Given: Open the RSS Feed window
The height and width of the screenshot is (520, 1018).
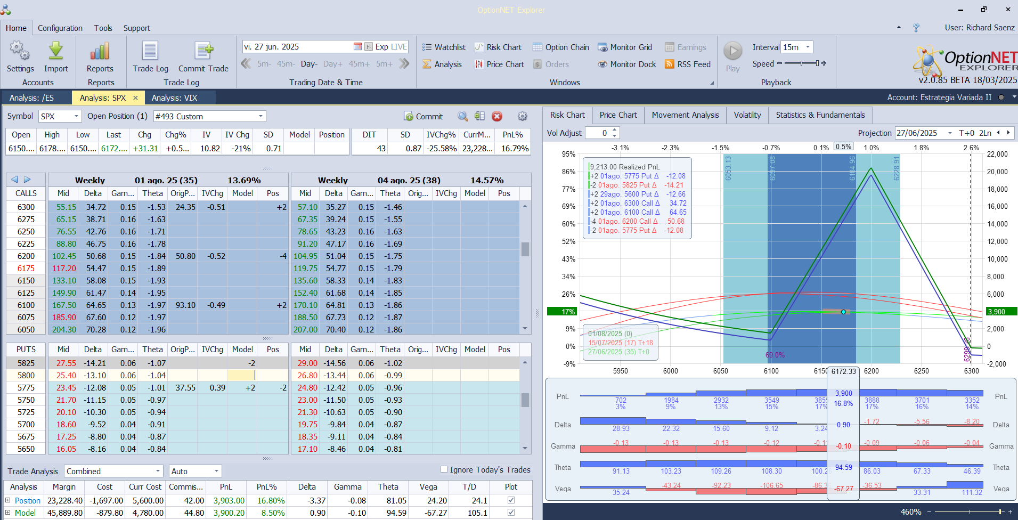Looking at the screenshot, I should [688, 64].
